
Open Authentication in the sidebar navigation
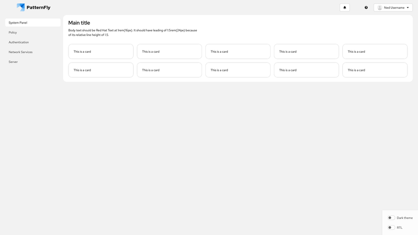[x=19, y=42]
